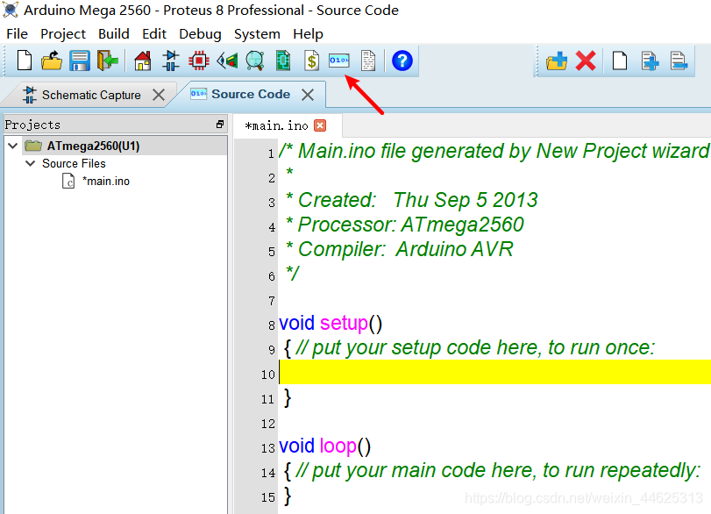The image size is (711, 514).
Task: Click line number 13 in the gutter
Action: [268, 448]
